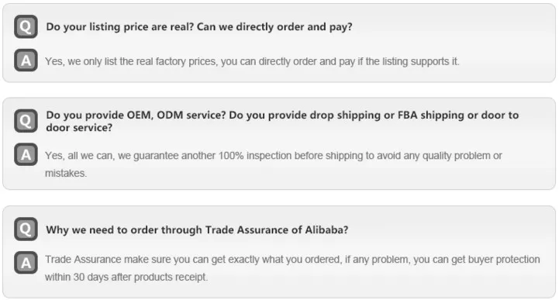Click the words "door service?" in the second question
The image size is (559, 300).
tap(79, 128)
